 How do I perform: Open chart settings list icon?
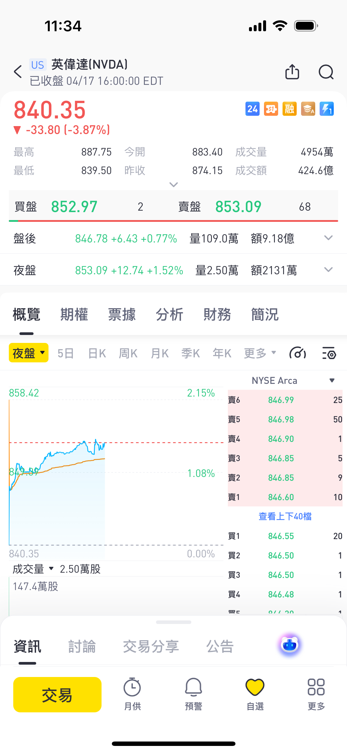pyautogui.click(x=329, y=353)
